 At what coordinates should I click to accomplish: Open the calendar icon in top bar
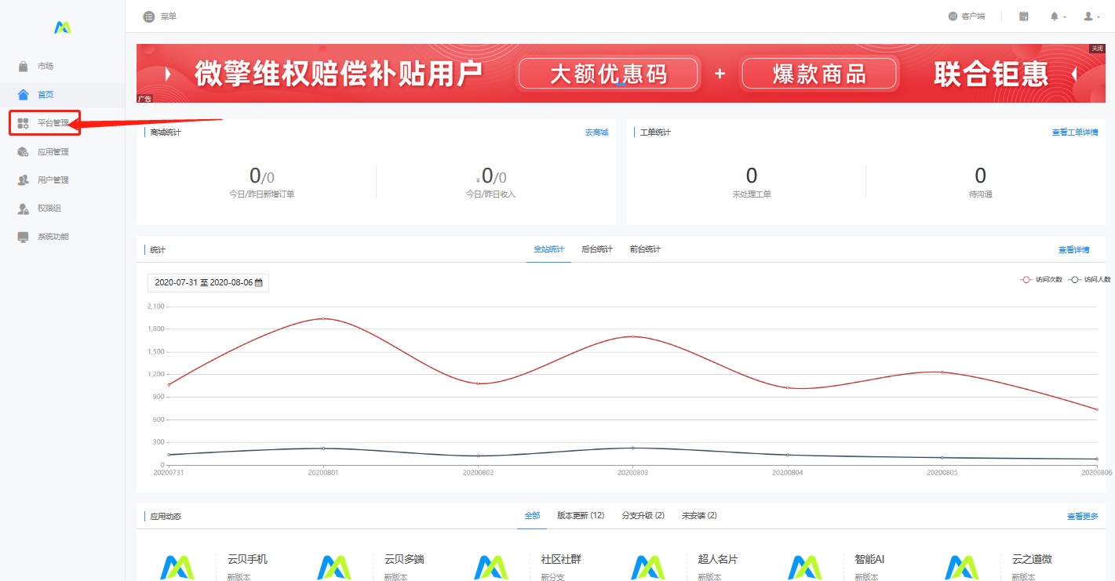tap(1024, 16)
